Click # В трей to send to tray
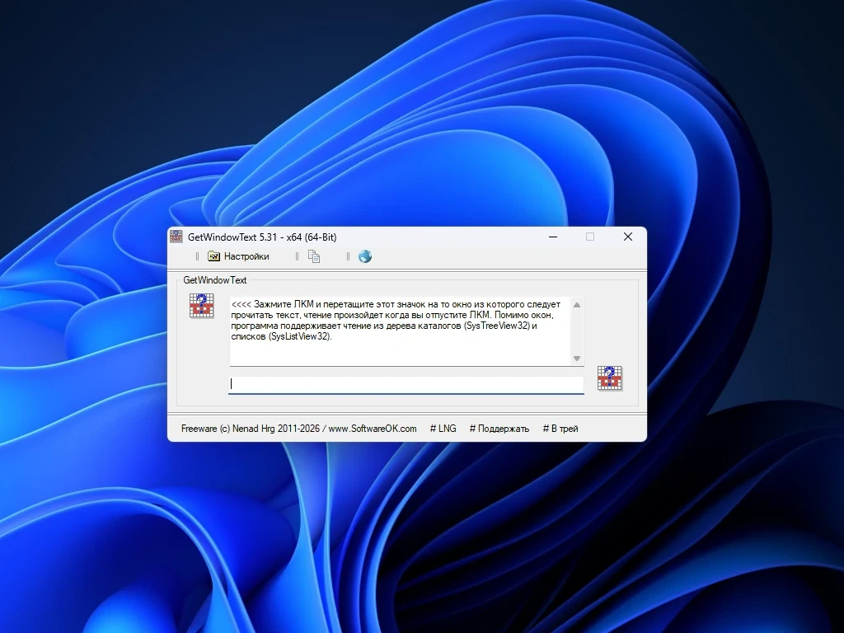Screen dimensions: 844x633 coord(560,429)
